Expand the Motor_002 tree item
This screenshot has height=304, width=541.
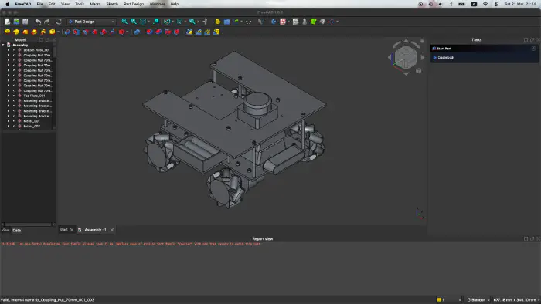[x=9, y=127]
